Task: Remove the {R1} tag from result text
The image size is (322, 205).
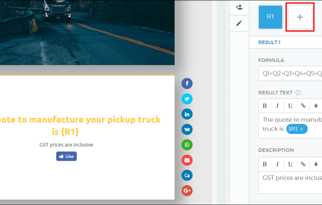Action: coord(302,129)
